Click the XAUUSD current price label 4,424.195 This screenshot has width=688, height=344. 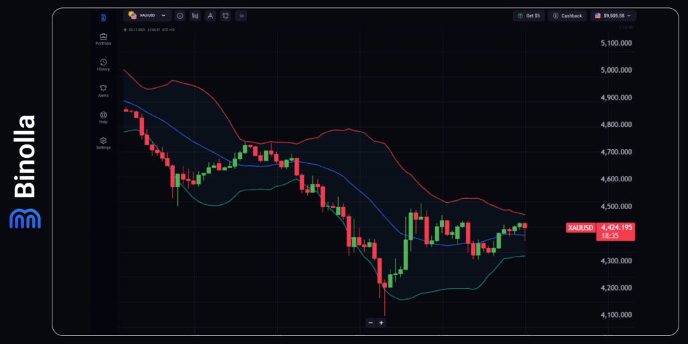tap(600, 232)
